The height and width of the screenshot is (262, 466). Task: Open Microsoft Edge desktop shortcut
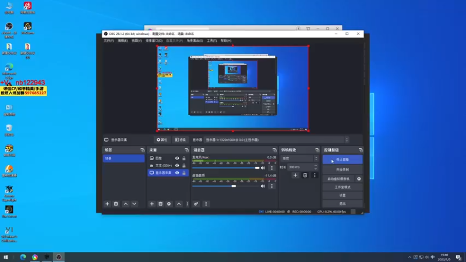[x=9, y=71]
